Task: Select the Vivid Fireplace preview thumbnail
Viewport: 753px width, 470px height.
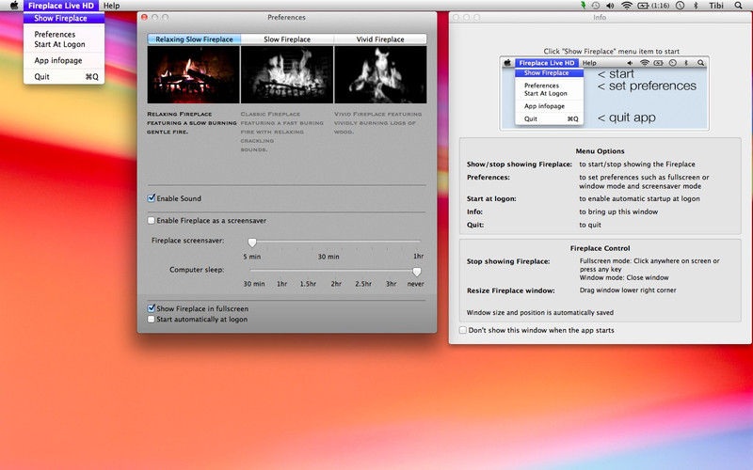Action: point(380,74)
